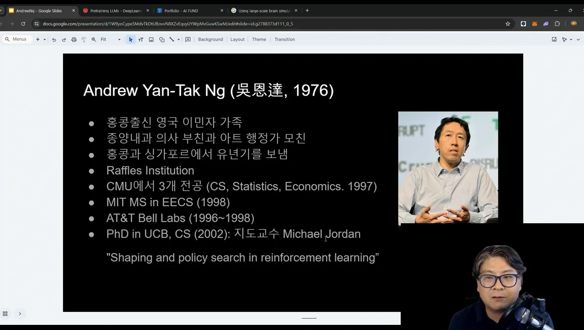The height and width of the screenshot is (330, 584).
Task: Open the dark blue extension icon
Action: click(x=523, y=24)
